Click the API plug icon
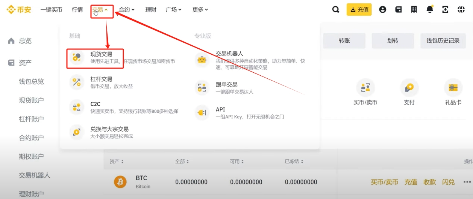 (x=202, y=113)
